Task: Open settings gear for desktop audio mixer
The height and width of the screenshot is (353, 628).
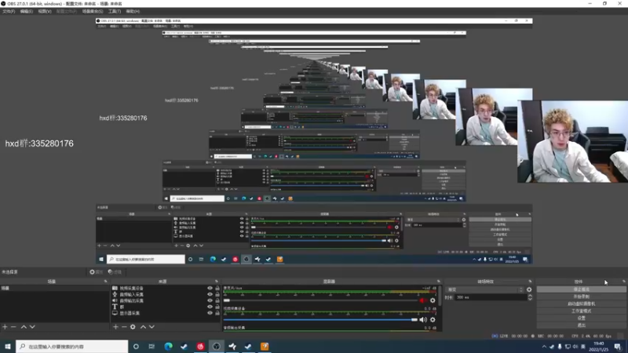Action: coord(433,300)
